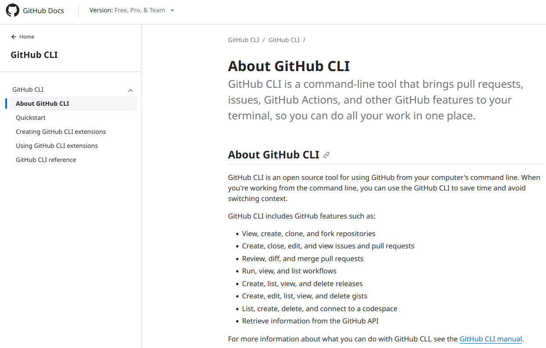This screenshot has width=546, height=348.
Task: Select About GitHub CLI in sidebar
Action: click(x=73, y=104)
